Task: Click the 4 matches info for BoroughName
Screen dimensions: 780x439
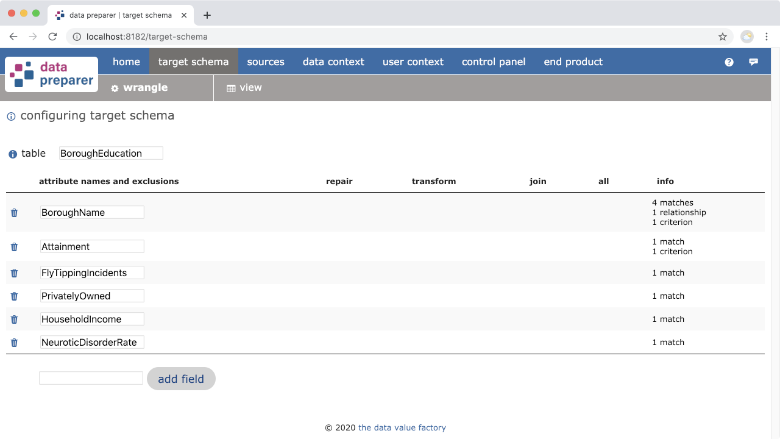Action: pos(673,203)
